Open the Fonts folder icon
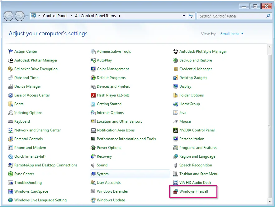The width and height of the screenshot is (275, 207). click(11, 104)
